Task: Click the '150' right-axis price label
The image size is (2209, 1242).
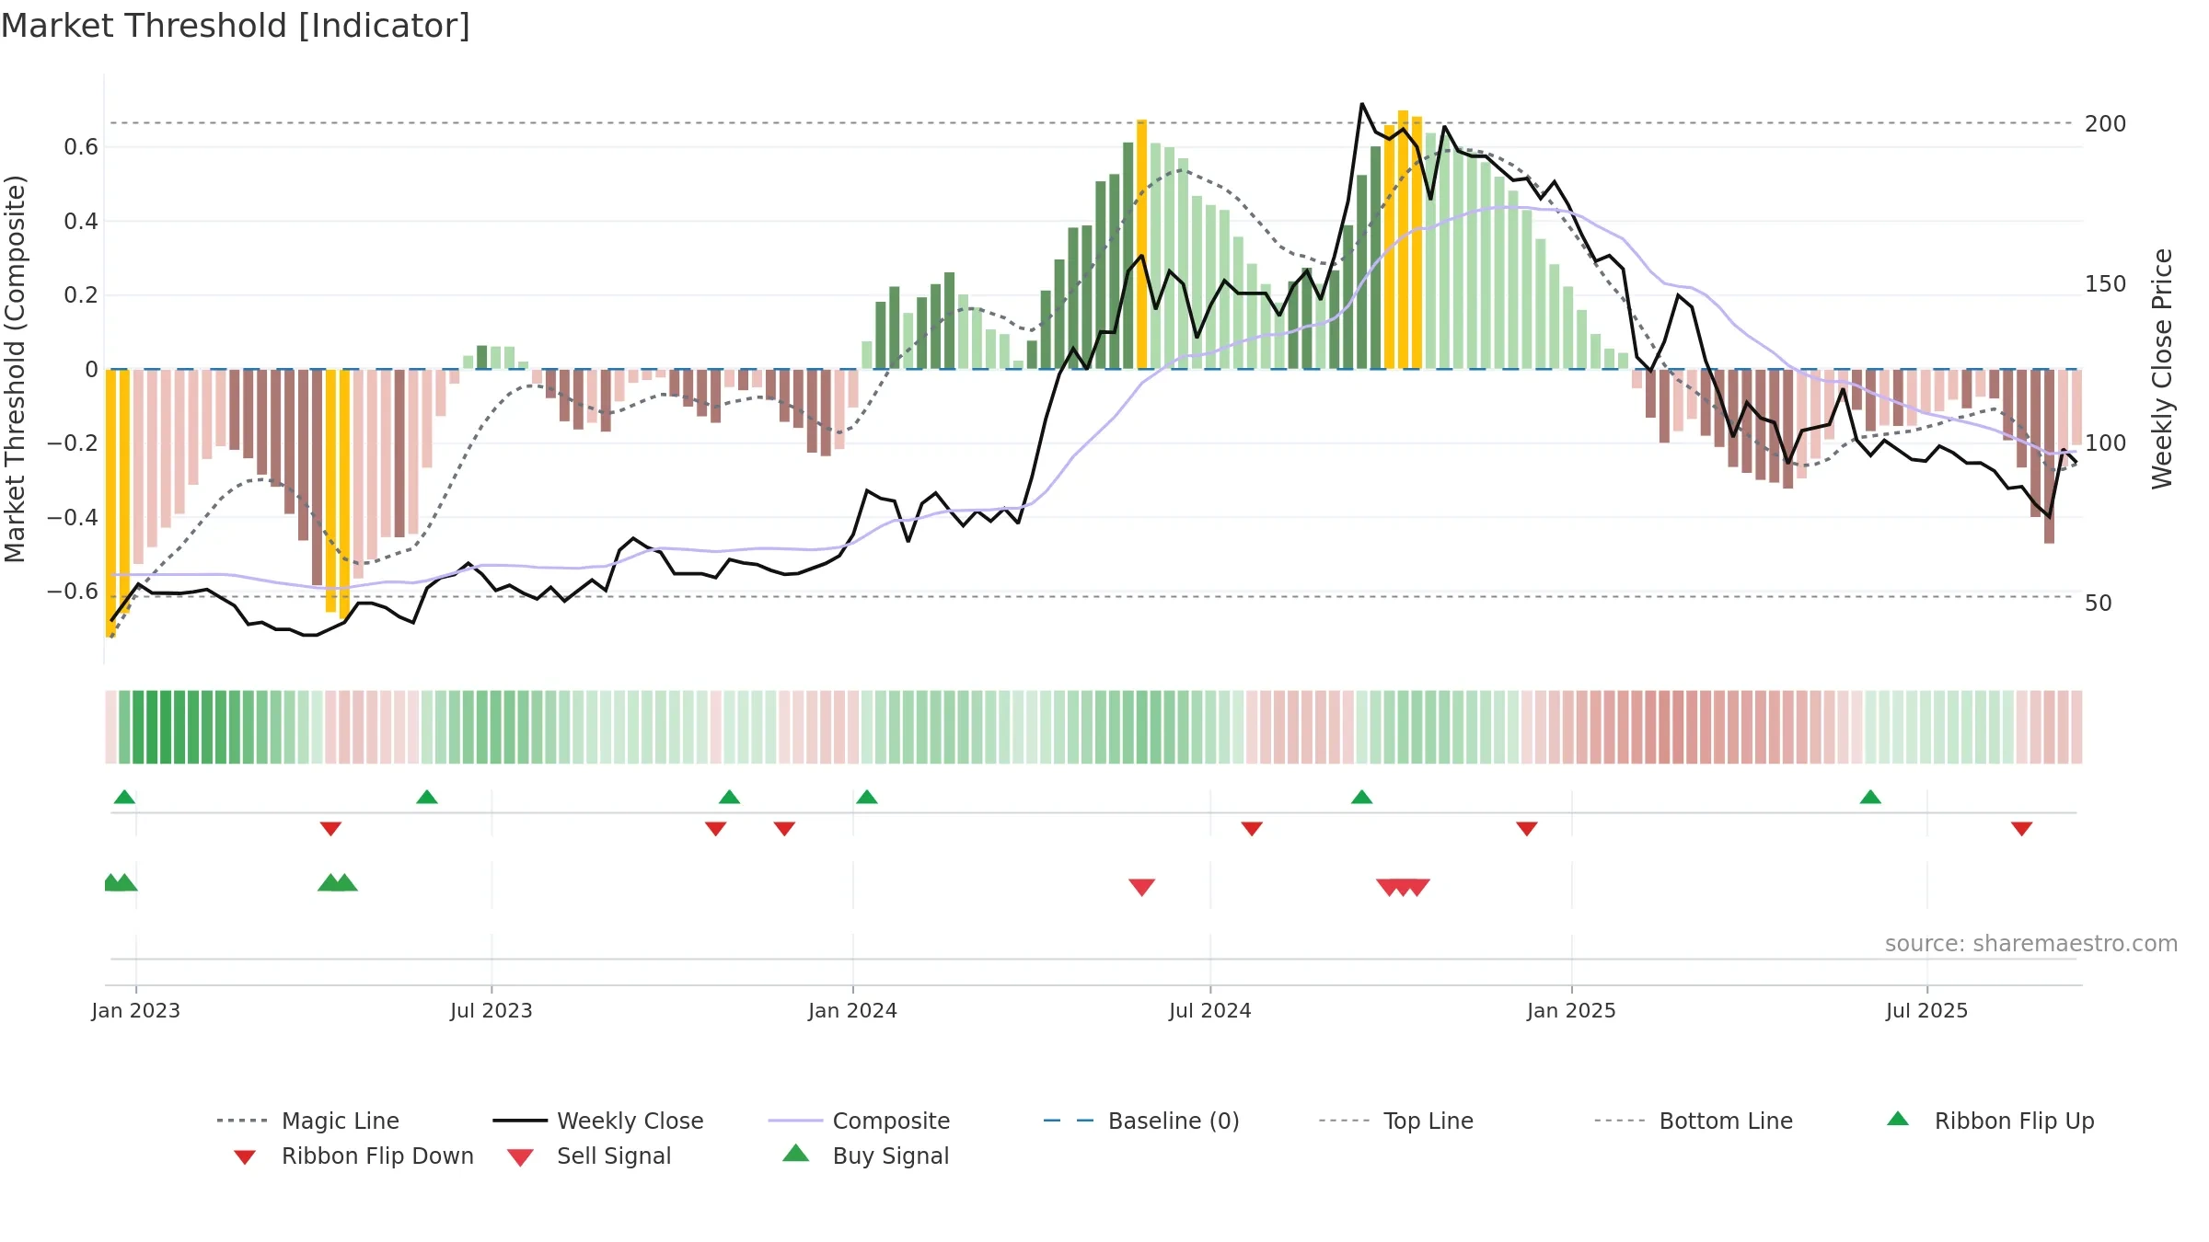Action: (2106, 284)
